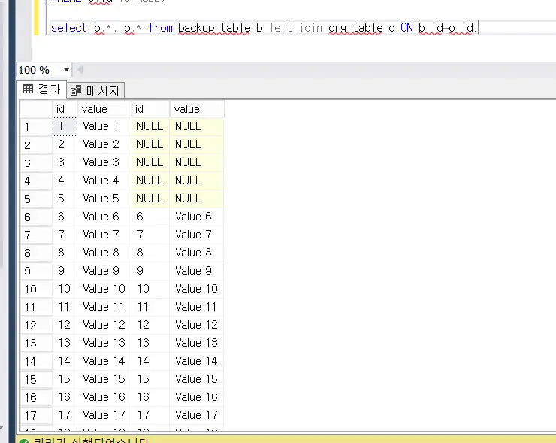Select first value column header

(104, 109)
